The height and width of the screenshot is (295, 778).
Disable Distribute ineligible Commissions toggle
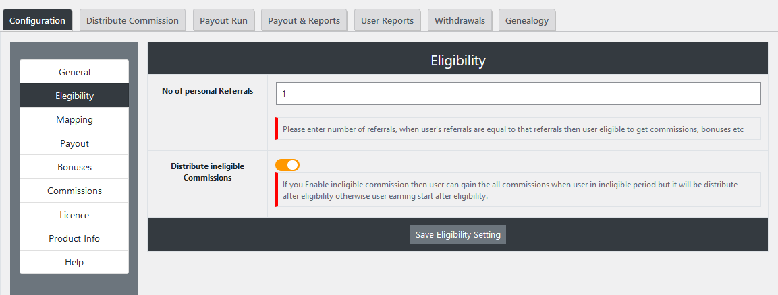click(287, 165)
